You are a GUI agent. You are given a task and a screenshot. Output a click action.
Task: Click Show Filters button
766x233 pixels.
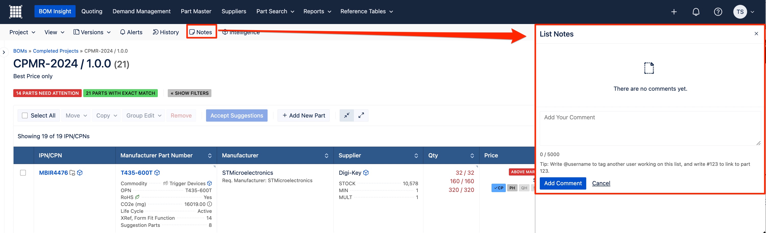(x=189, y=93)
